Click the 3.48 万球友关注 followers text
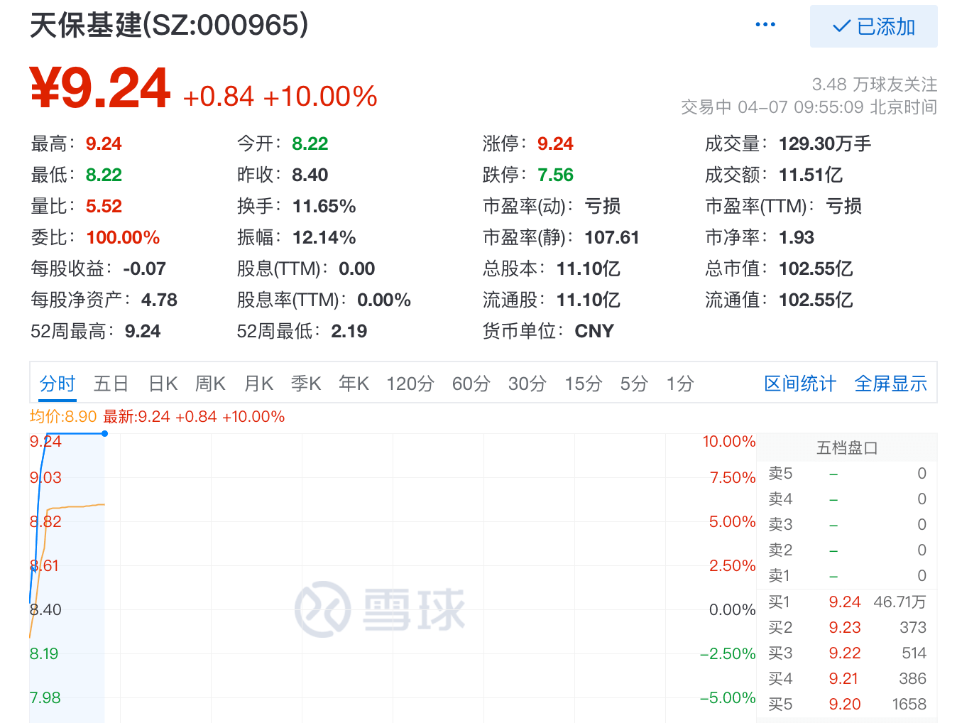This screenshot has height=723, width=957. click(875, 85)
